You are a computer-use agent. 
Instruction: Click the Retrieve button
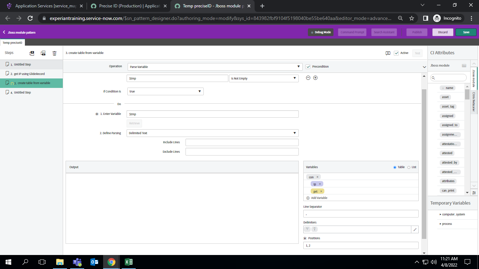point(134,123)
